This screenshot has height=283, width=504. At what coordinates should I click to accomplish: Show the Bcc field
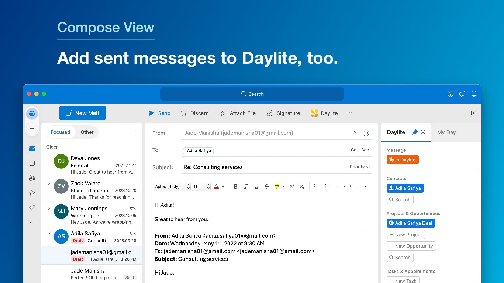coord(365,150)
